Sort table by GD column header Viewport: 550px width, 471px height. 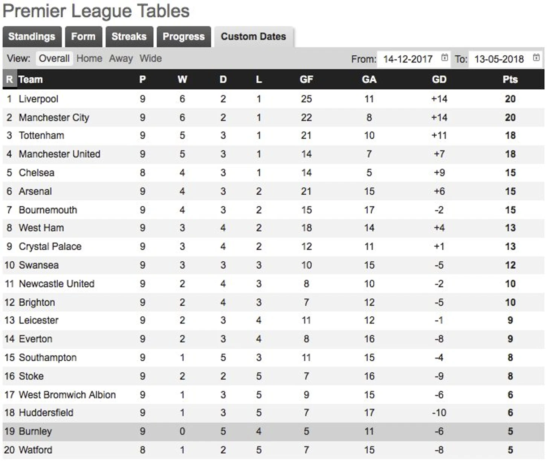[x=439, y=79]
